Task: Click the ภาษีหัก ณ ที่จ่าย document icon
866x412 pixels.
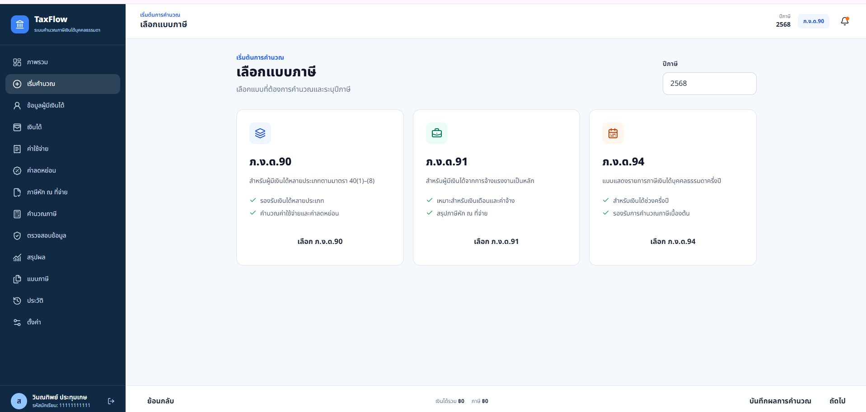Action: click(x=17, y=192)
